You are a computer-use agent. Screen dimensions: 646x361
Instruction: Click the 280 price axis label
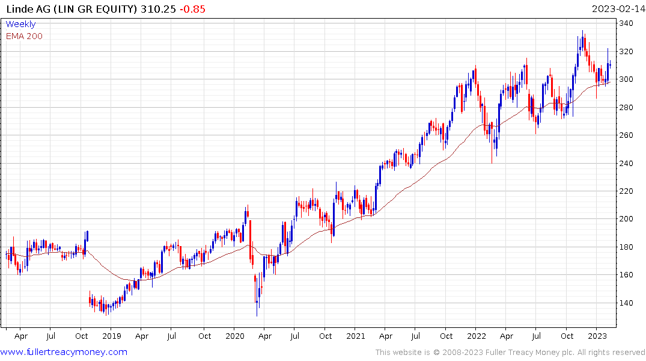coord(626,107)
